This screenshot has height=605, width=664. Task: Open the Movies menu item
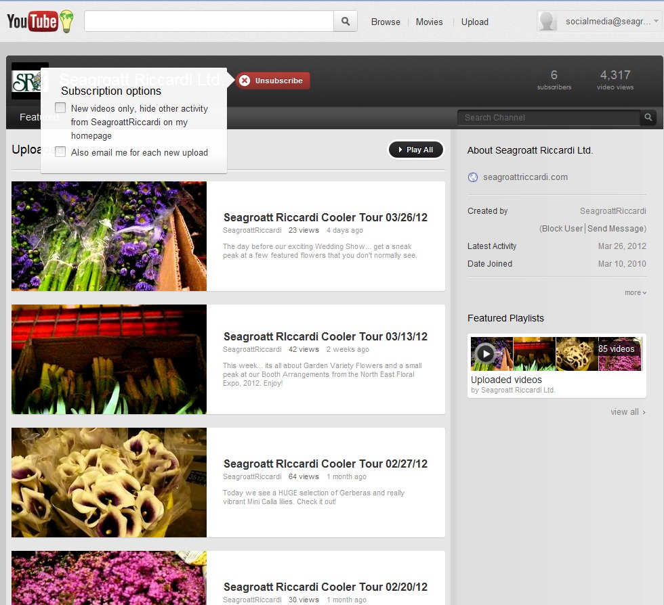click(x=429, y=22)
